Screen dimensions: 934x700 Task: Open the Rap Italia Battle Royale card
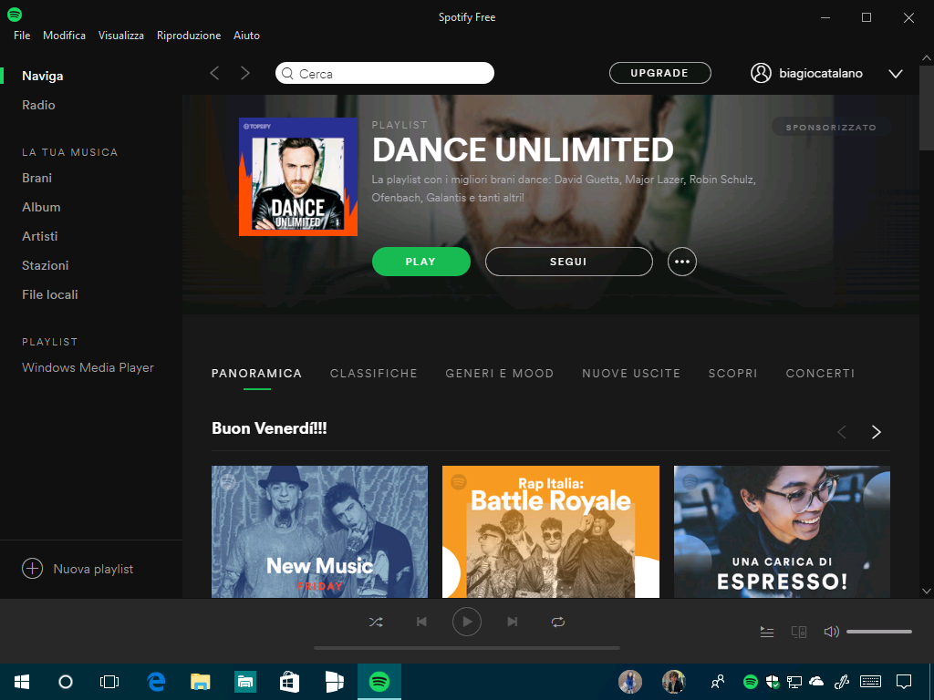550,531
